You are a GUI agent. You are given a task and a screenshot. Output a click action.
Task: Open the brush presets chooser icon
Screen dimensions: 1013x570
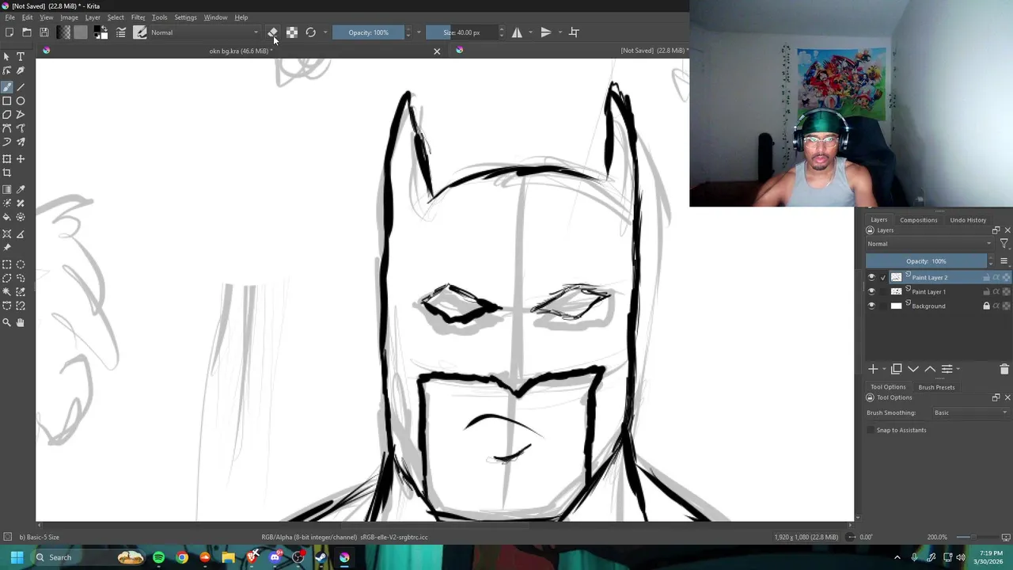coord(140,32)
